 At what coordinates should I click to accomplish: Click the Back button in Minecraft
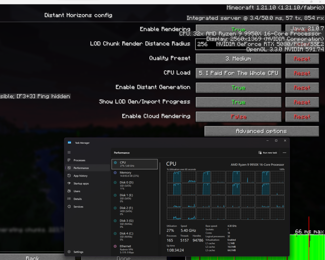[x=32, y=257]
